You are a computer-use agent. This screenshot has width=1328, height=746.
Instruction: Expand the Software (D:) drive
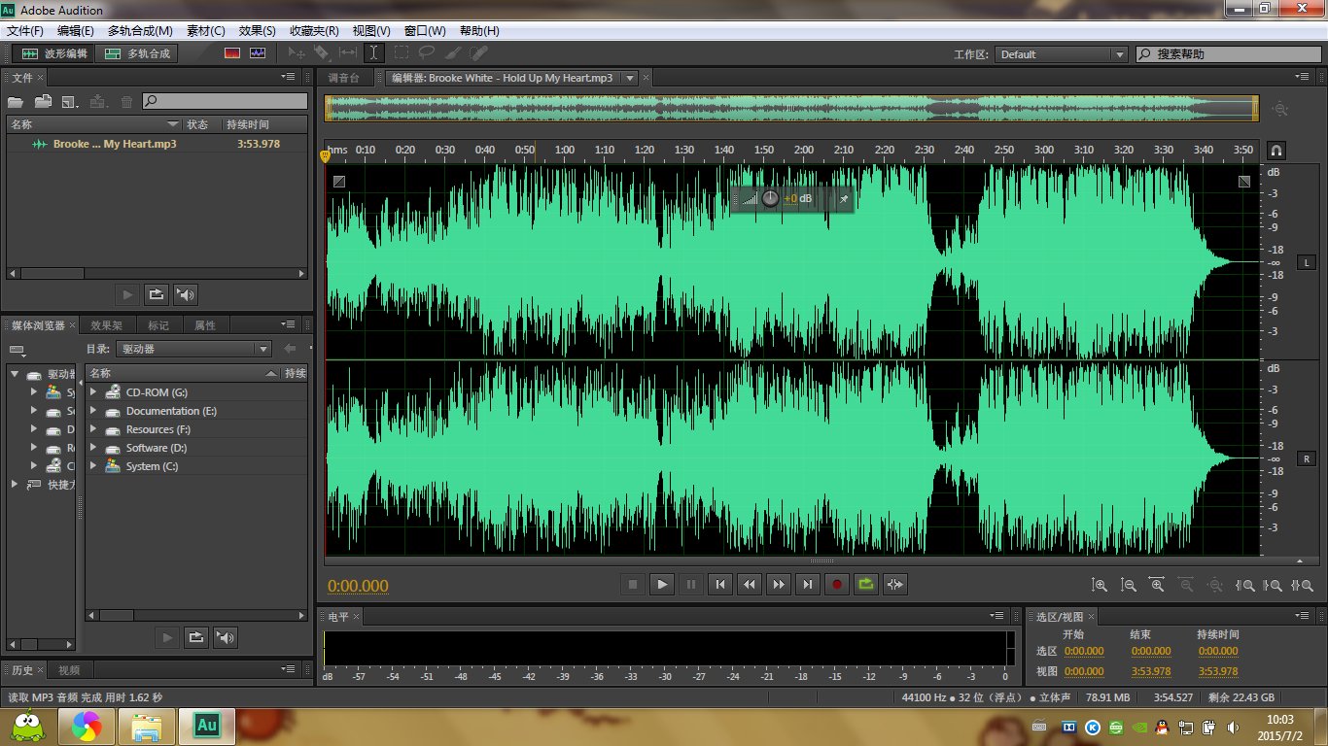click(x=94, y=448)
